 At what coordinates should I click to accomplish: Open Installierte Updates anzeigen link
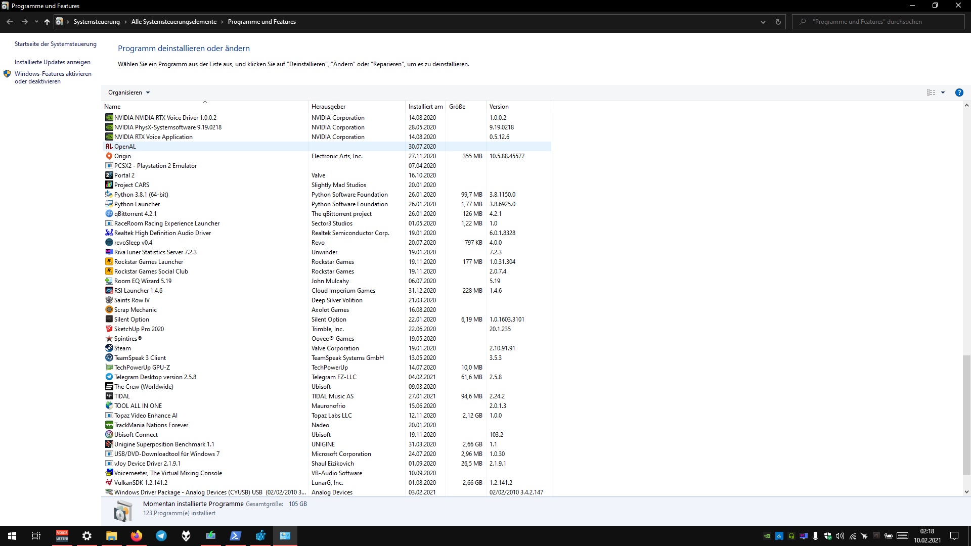53,62
